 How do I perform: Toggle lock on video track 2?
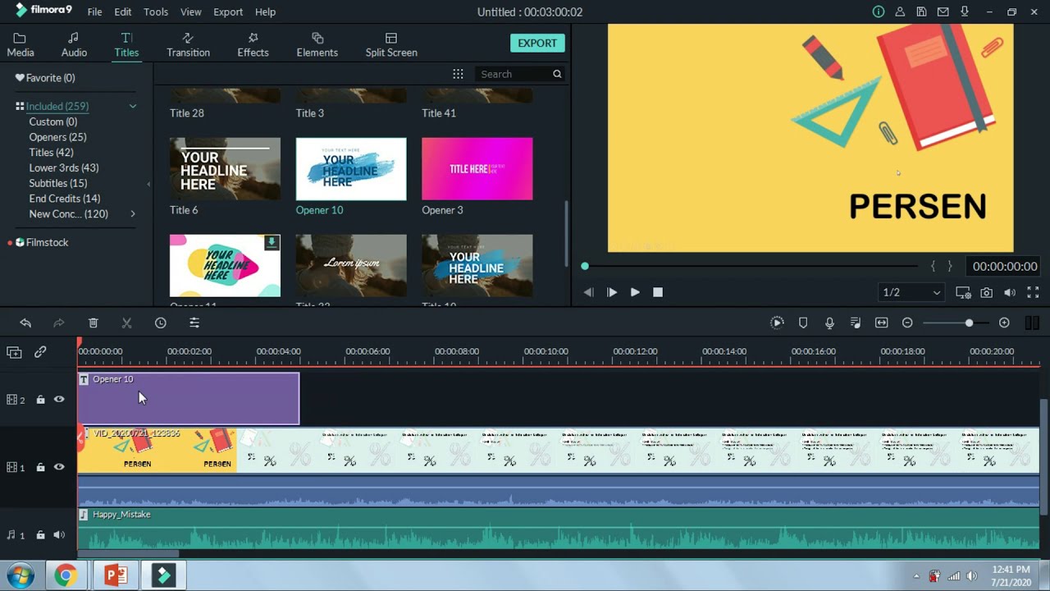[x=40, y=400]
